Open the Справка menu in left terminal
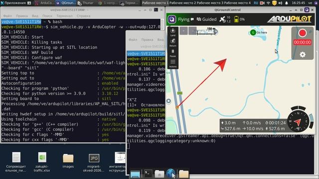Screen dimensions: 319x179 point(83,16)
